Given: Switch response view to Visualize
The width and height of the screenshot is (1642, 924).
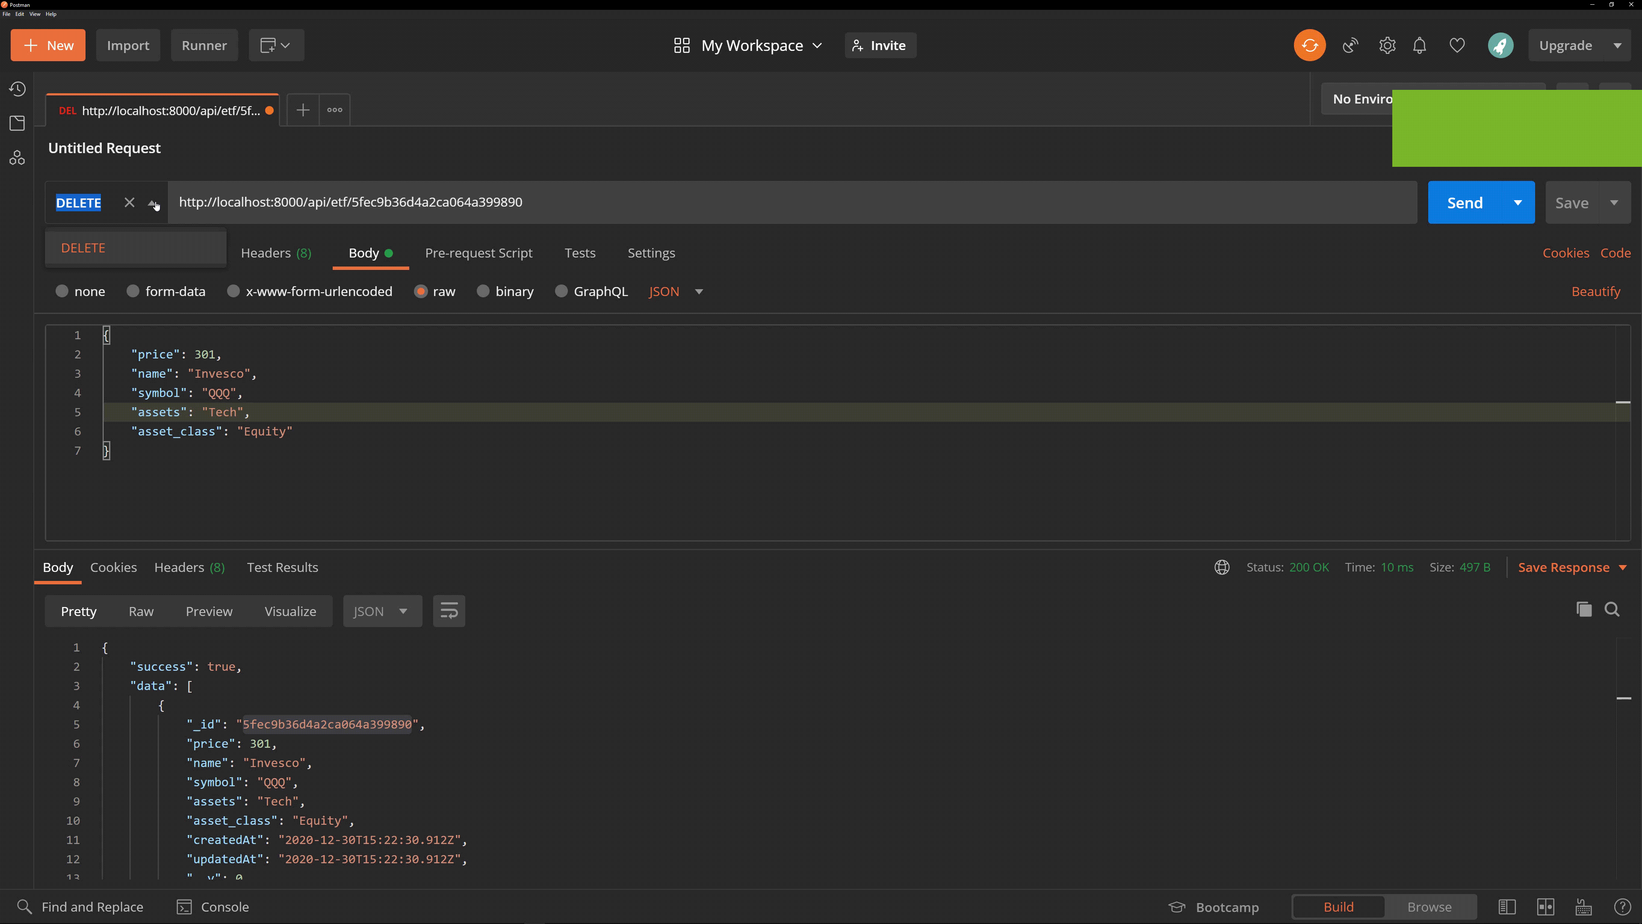Looking at the screenshot, I should click(290, 611).
